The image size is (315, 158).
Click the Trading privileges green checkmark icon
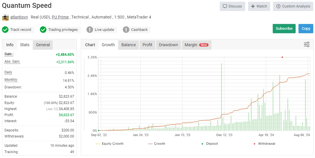pyautogui.click(x=43, y=30)
